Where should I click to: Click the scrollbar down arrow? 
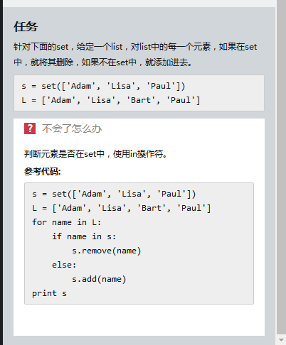point(281,340)
